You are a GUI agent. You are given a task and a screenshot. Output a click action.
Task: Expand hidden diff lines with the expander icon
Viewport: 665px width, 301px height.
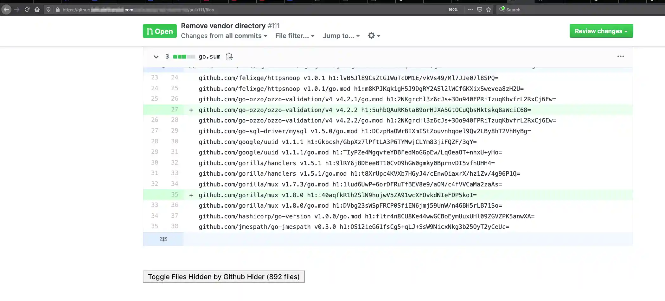tap(163, 239)
